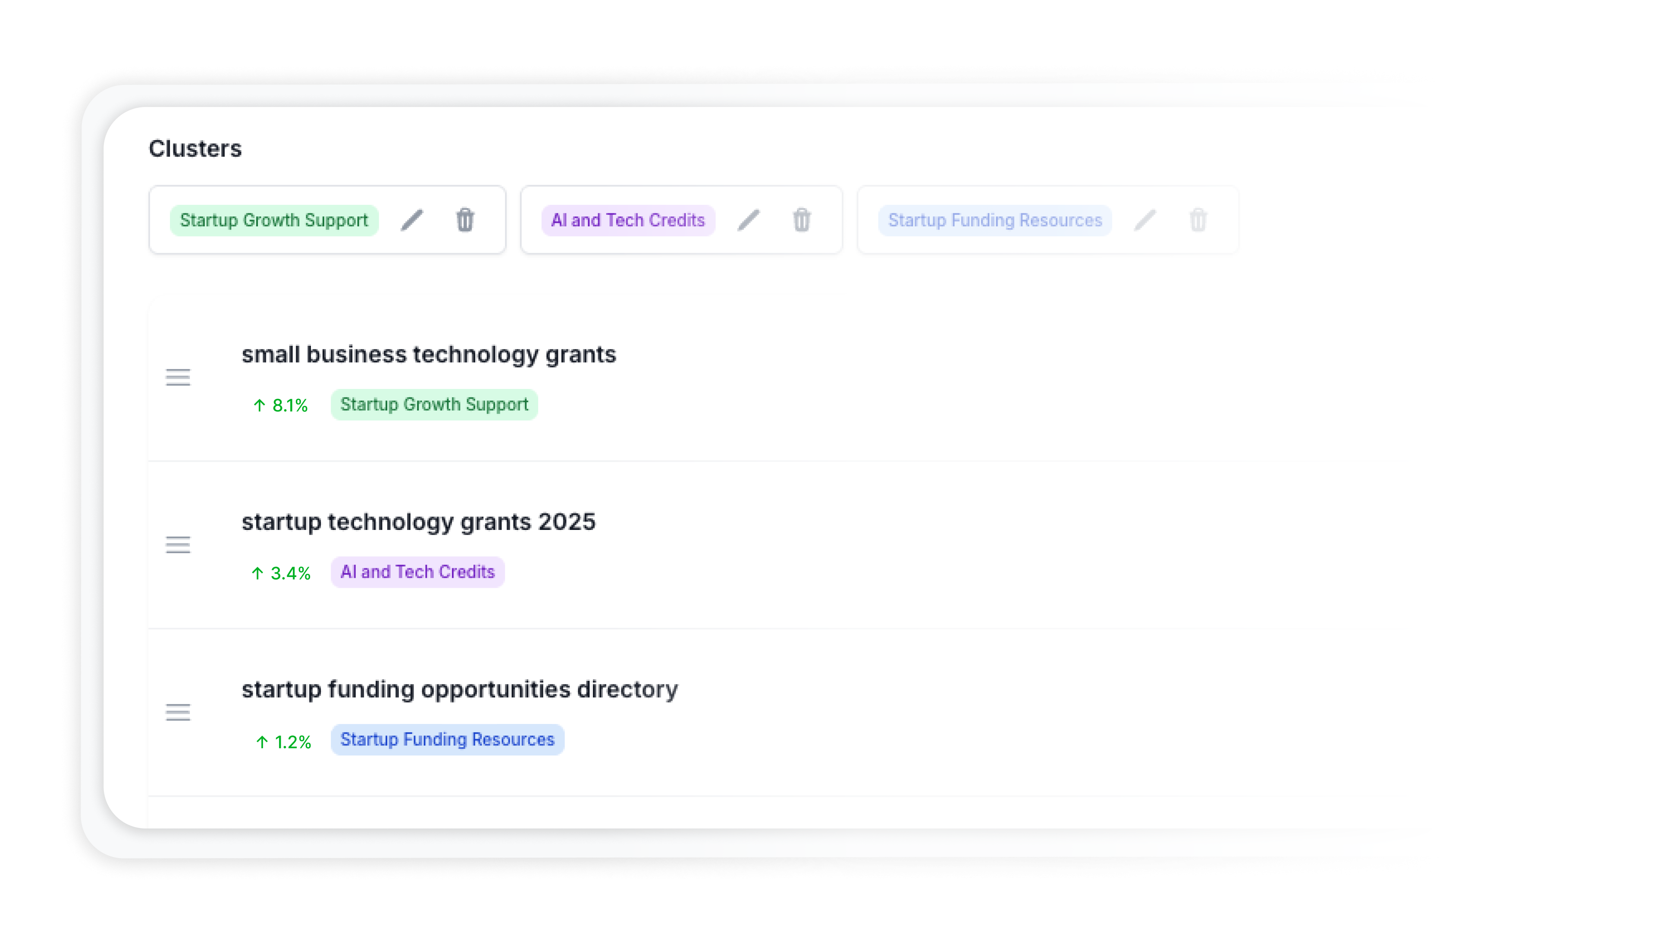Click the 1.2% upward trend indicator
1665x940 pixels.
click(283, 742)
